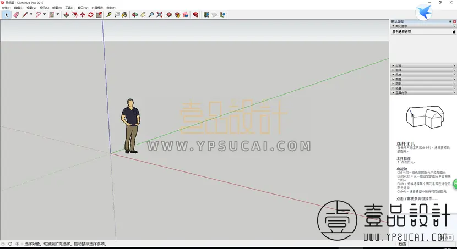The width and height of the screenshot is (457, 249).
Task: Open the 帮助(H) menu
Action: coord(111,8)
